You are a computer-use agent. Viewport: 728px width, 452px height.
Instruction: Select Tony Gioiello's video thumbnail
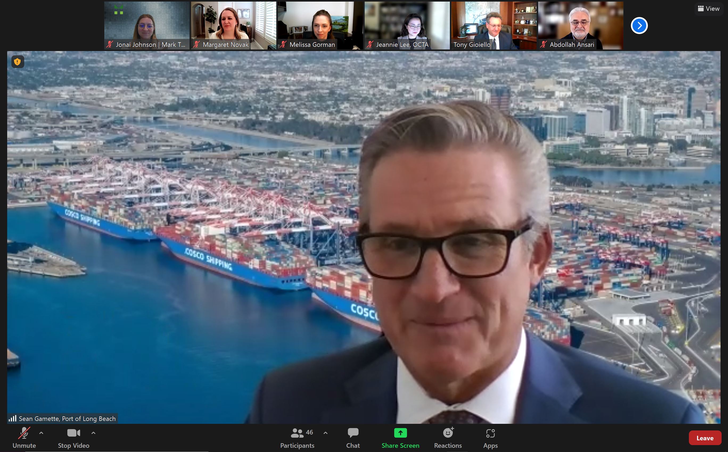coord(494,26)
